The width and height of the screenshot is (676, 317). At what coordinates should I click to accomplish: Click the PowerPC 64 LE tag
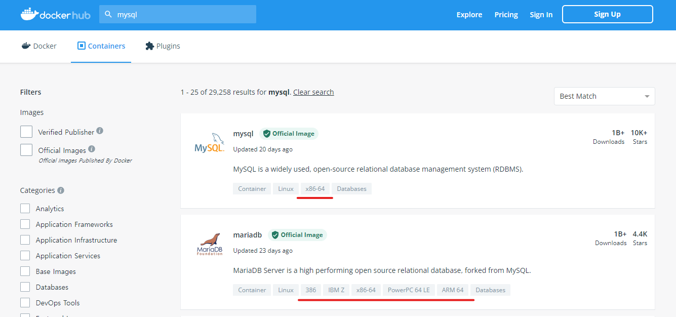409,290
